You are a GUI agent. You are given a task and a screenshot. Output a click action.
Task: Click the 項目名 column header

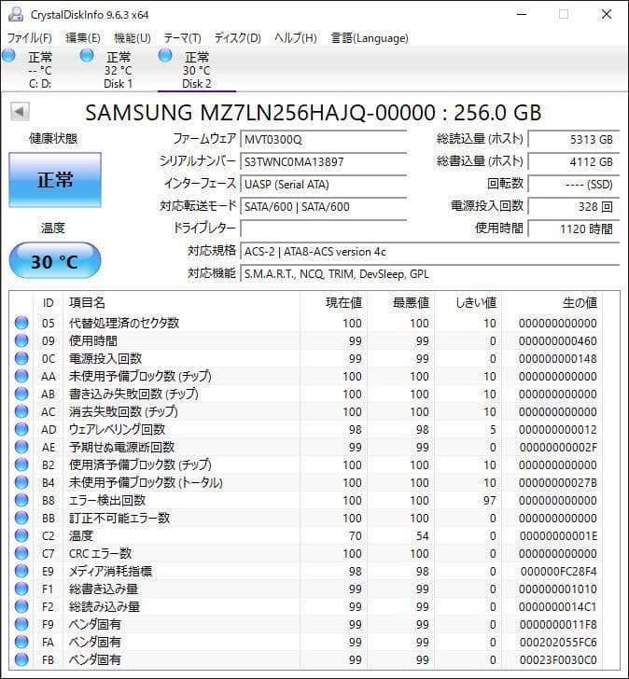coord(181,303)
